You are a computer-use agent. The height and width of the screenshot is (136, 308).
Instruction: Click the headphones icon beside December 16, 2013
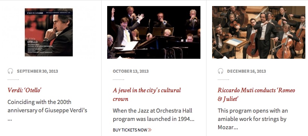(x=221, y=71)
